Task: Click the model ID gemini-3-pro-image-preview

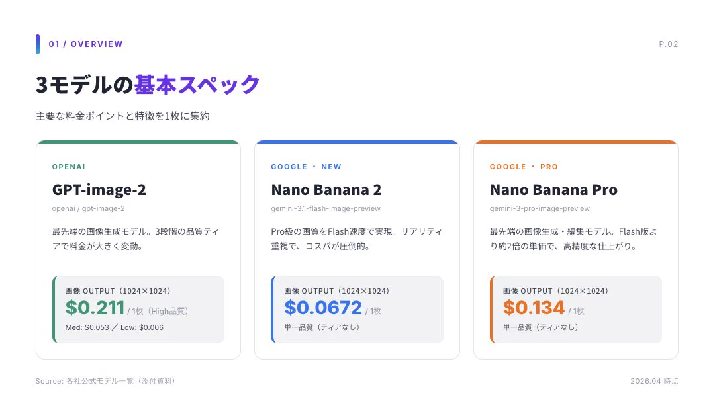Action: coord(540,208)
